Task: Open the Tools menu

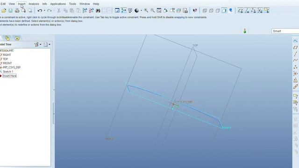Action: pyautogui.click(x=72, y=4)
